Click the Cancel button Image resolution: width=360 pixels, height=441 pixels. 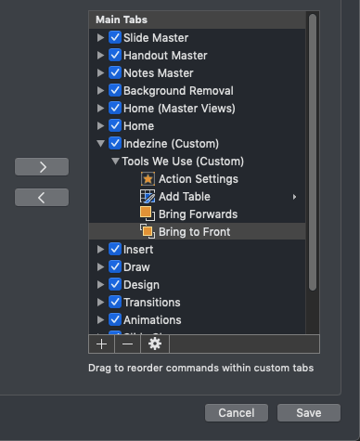pos(237,412)
